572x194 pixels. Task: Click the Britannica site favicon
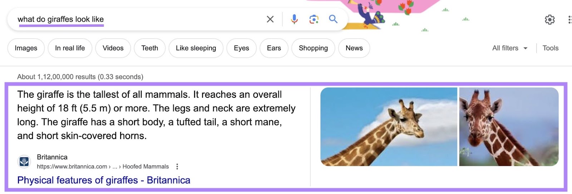(24, 162)
